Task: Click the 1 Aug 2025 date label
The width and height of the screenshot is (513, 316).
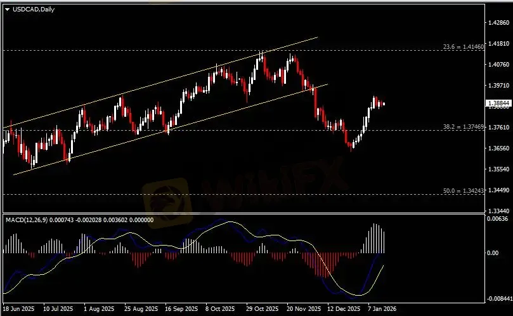Action: click(x=99, y=309)
